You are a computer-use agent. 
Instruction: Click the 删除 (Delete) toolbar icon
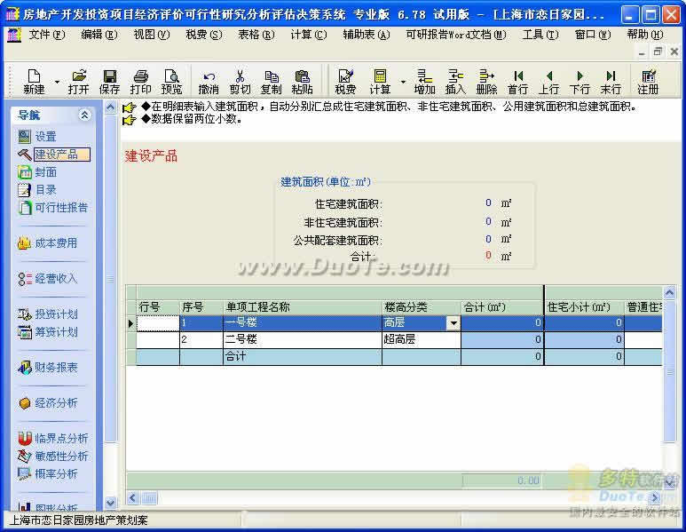pyautogui.click(x=486, y=82)
